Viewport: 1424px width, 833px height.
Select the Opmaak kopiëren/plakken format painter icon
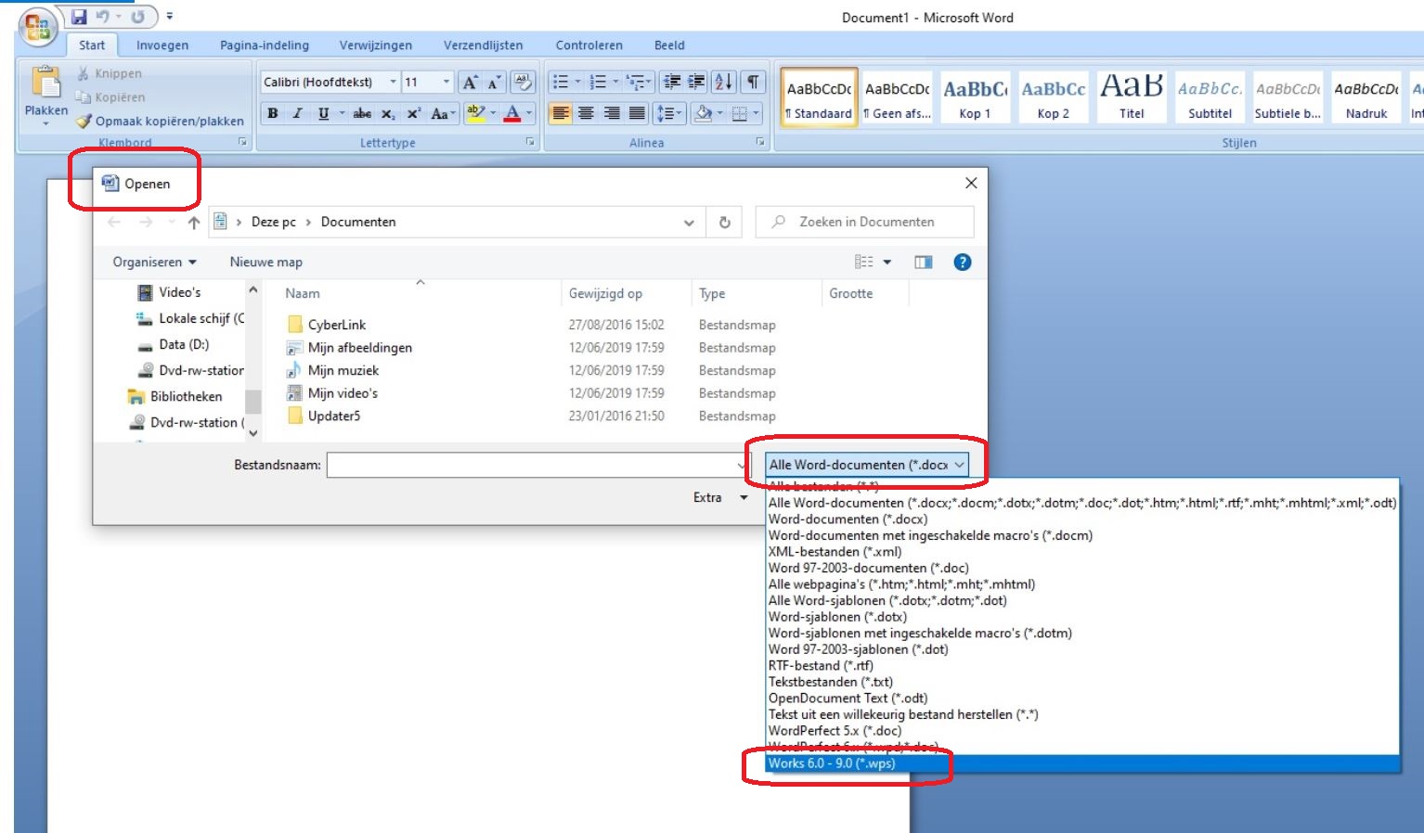tap(84, 121)
